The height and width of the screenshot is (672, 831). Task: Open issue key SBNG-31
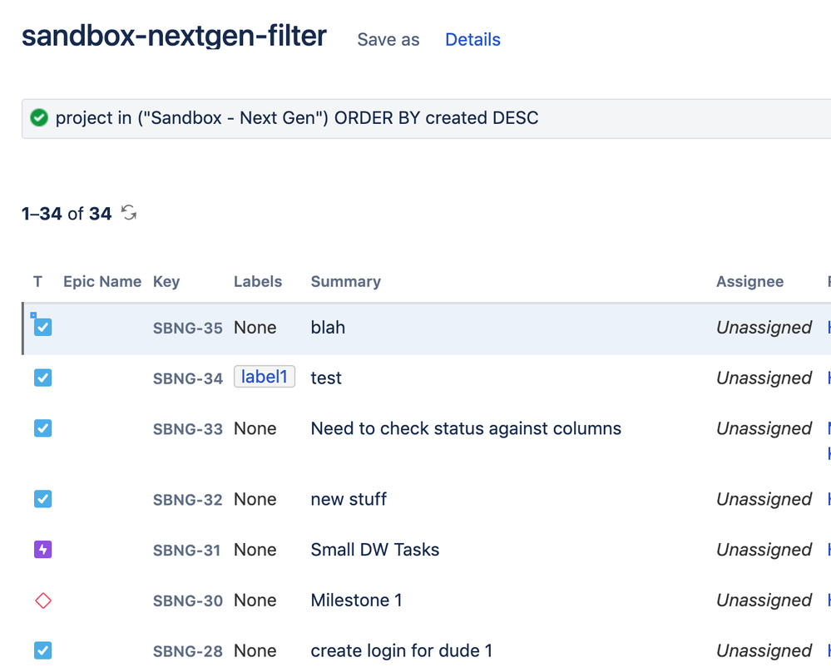186,550
